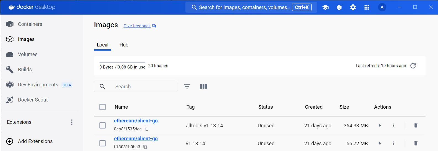Image resolution: width=438 pixels, height=151 pixels.
Task: Open ethereum/client-go link for alltools-v1.13.14
Action: (x=136, y=121)
